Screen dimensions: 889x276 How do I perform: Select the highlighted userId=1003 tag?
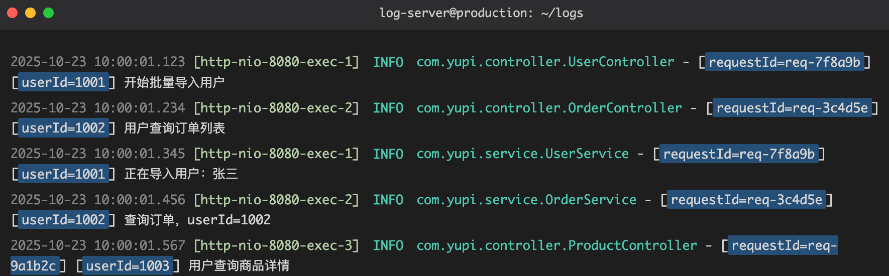(128, 266)
